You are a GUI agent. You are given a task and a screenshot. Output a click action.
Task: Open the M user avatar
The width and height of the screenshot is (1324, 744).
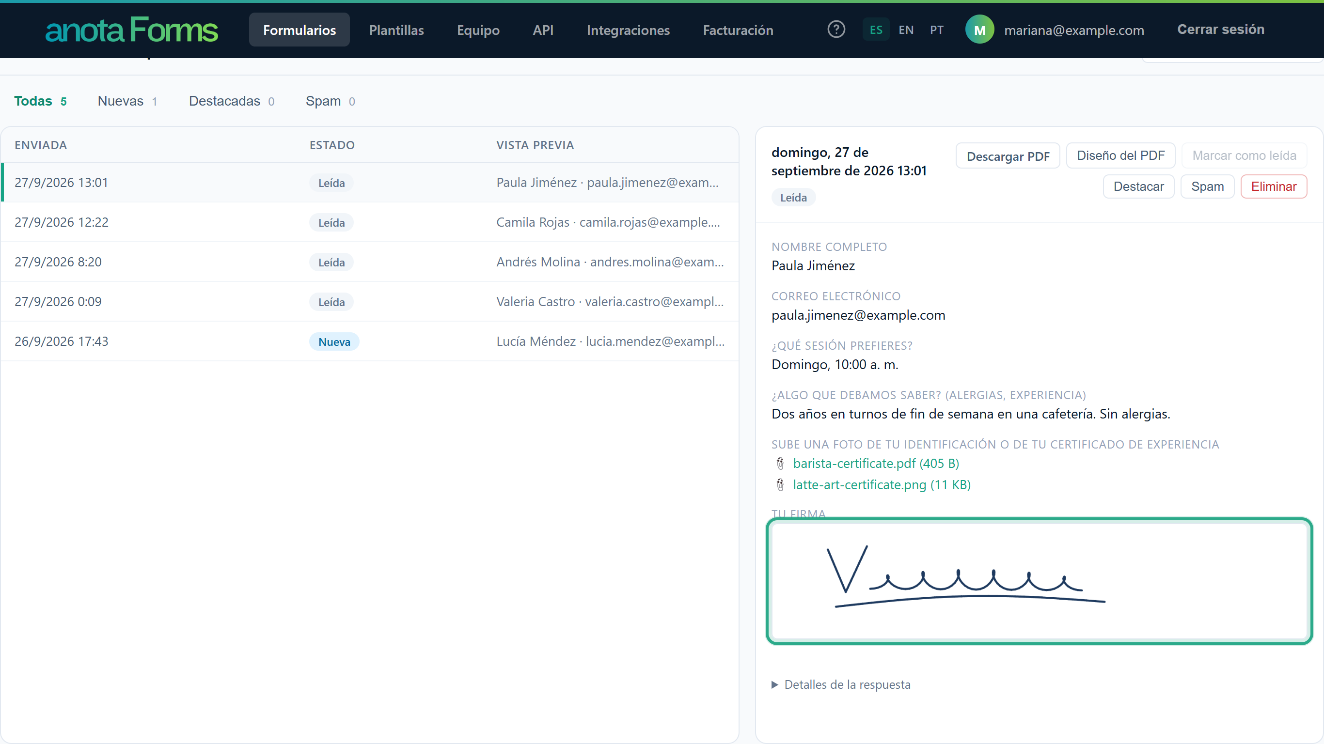coord(979,29)
